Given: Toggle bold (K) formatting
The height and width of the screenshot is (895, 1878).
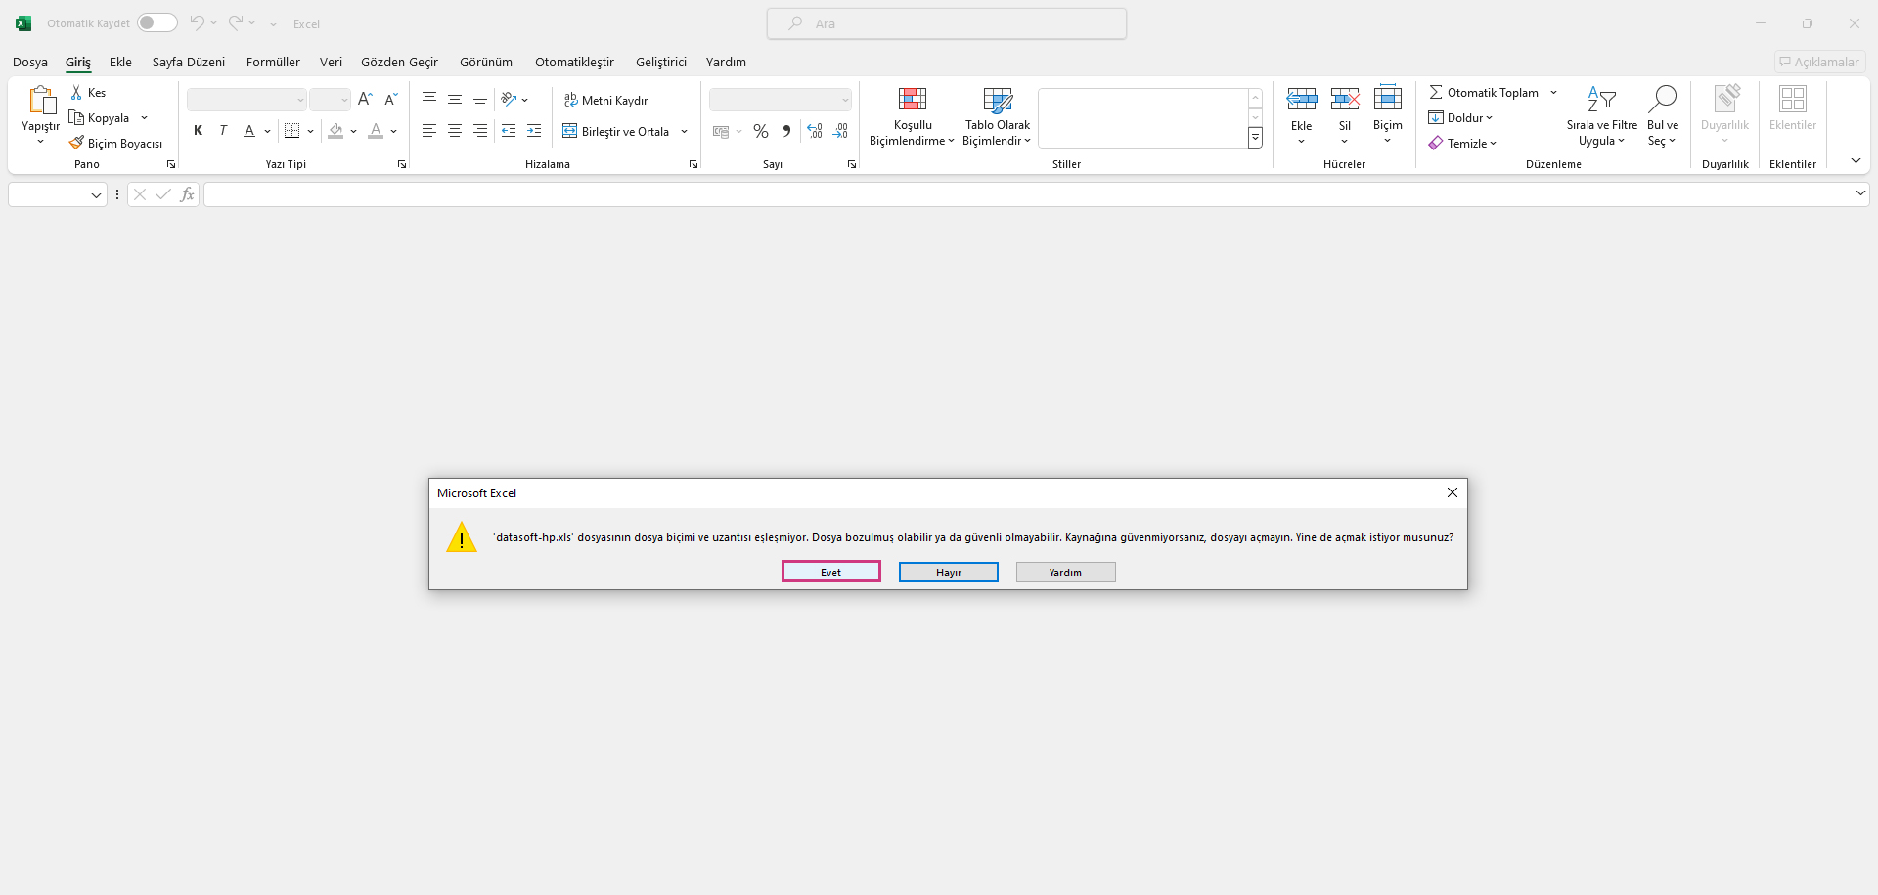Looking at the screenshot, I should [x=198, y=131].
